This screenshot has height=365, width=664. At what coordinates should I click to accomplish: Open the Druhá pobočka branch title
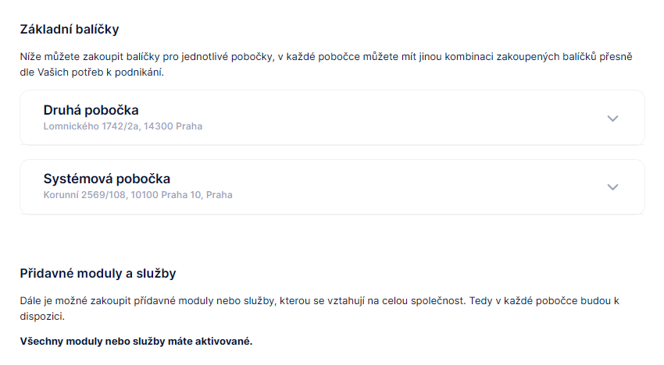tap(91, 110)
